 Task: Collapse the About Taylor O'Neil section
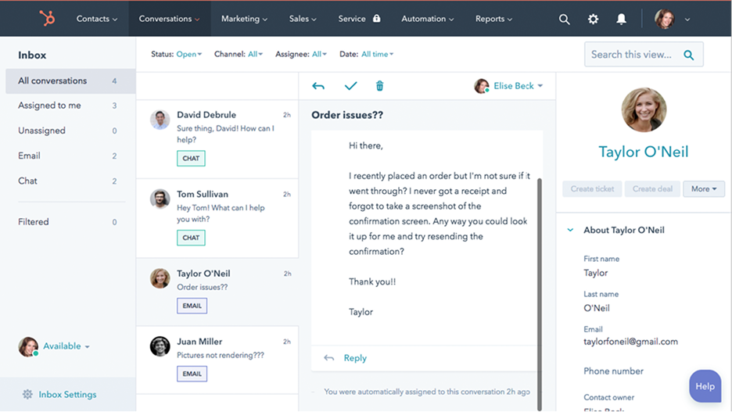click(x=570, y=230)
